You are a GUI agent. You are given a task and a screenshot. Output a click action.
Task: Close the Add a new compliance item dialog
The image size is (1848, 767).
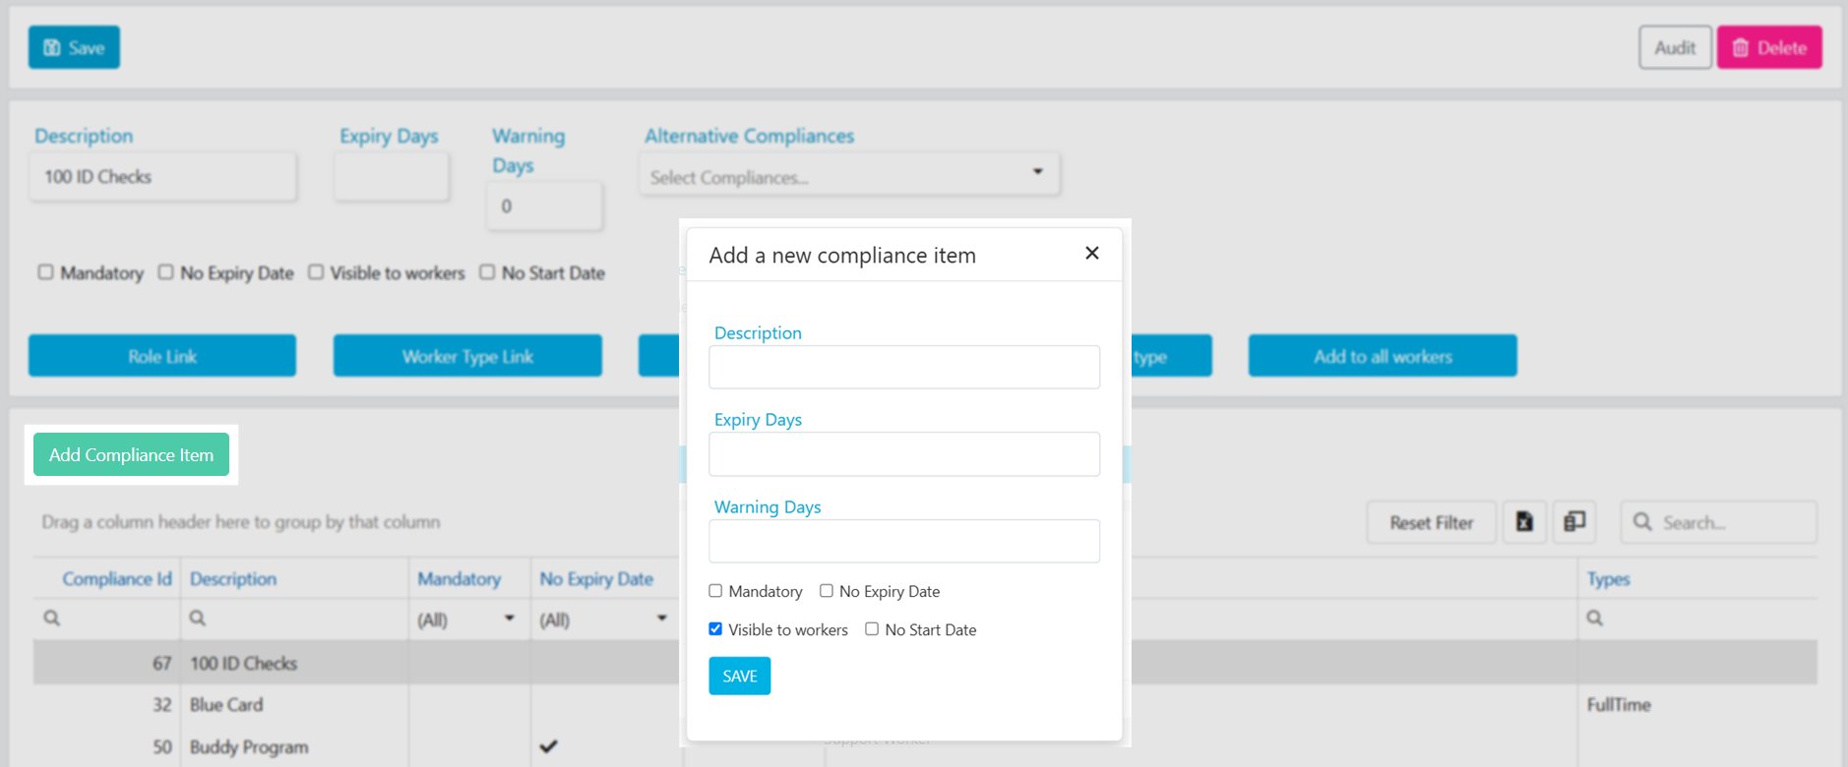tap(1091, 254)
